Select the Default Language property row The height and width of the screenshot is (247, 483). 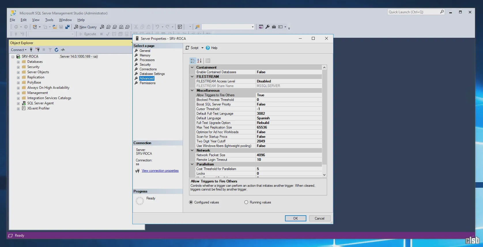(x=259, y=118)
